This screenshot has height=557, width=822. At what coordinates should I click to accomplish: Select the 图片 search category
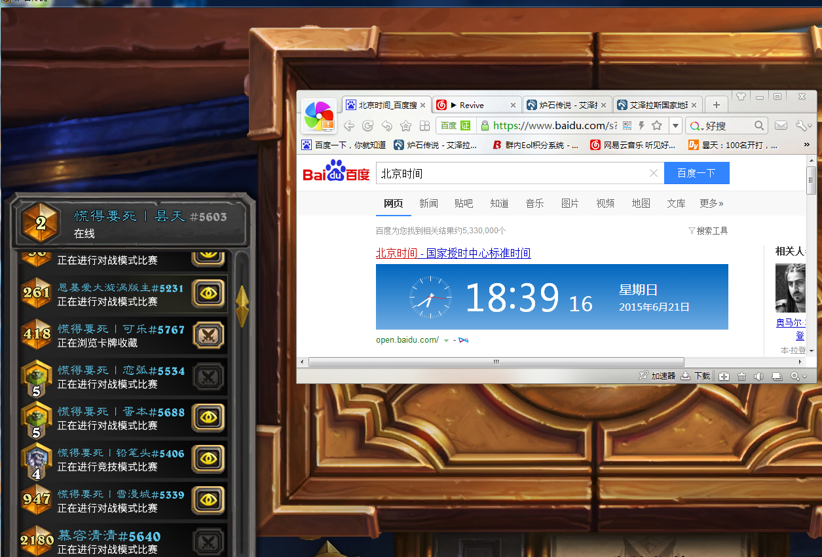click(570, 203)
